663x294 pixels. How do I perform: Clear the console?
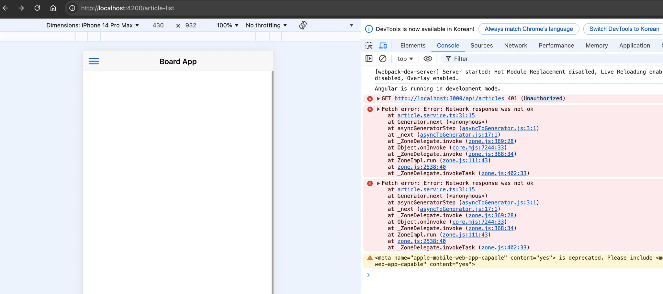pyautogui.click(x=383, y=59)
